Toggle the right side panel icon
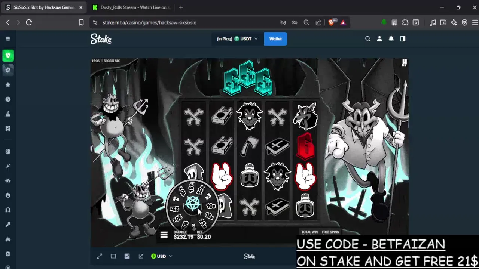The image size is (479, 269). click(x=403, y=39)
